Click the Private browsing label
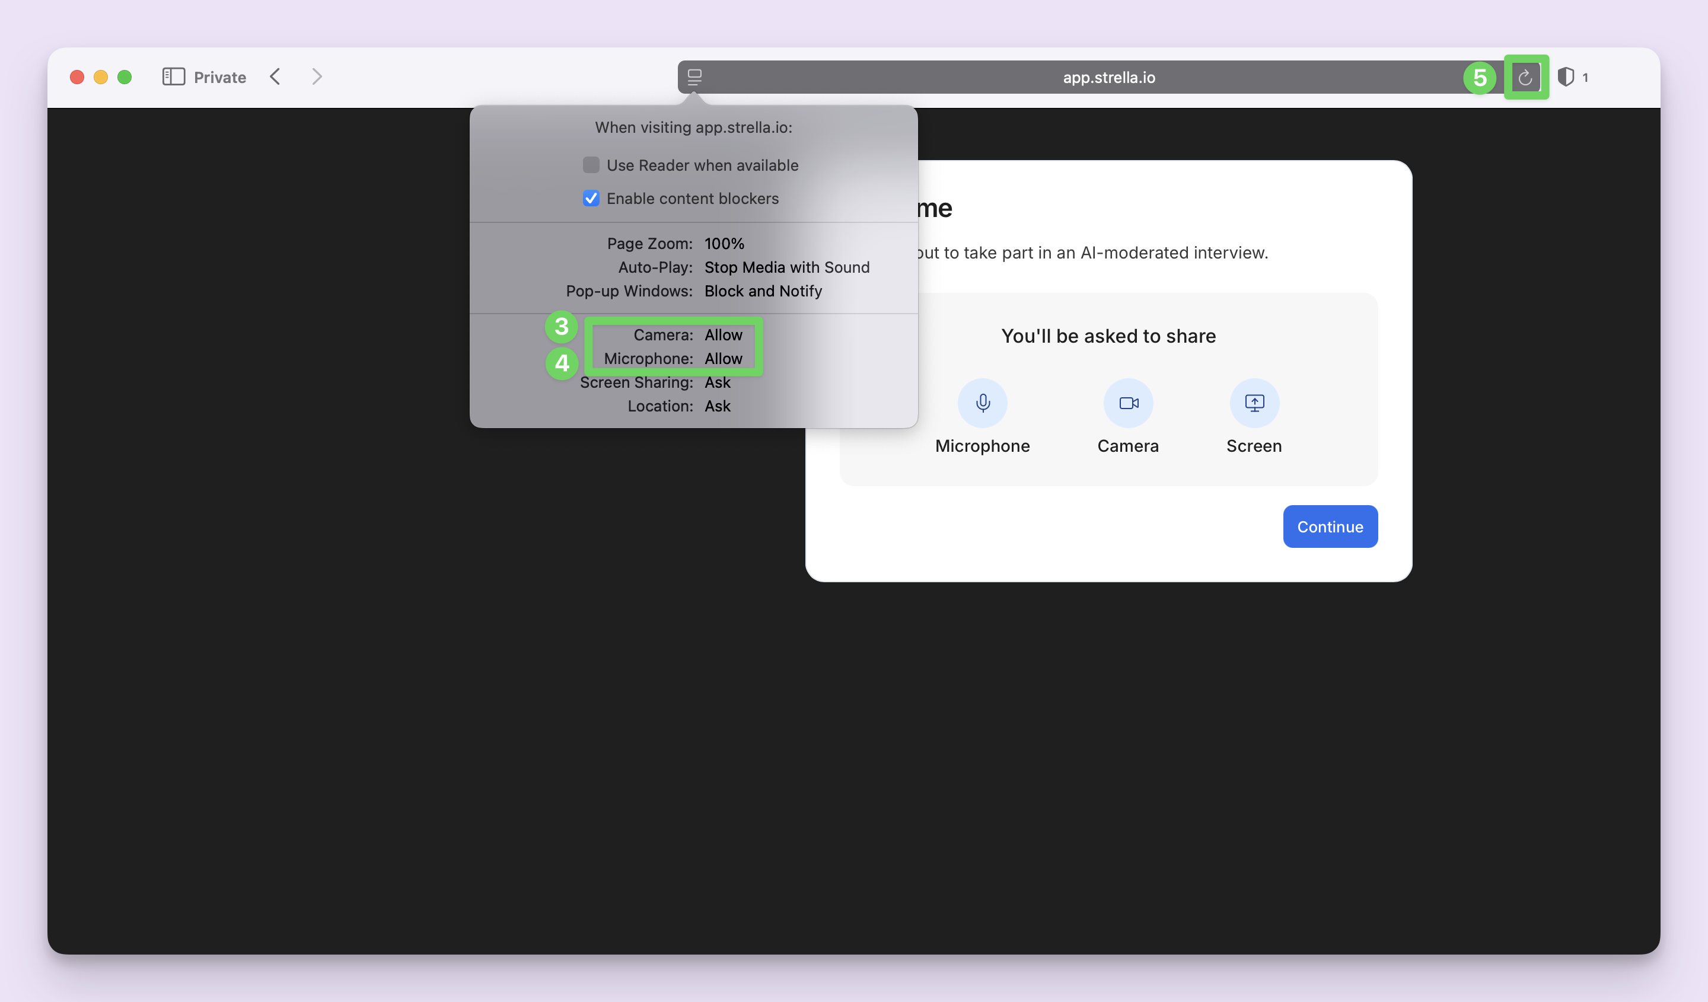The width and height of the screenshot is (1708, 1002). pyautogui.click(x=219, y=77)
